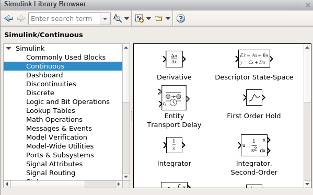
Task: Click the First Order Hold label
Action: (254, 116)
